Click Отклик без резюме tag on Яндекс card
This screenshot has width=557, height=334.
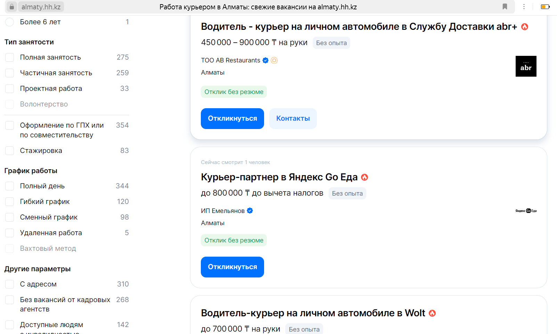click(x=234, y=240)
